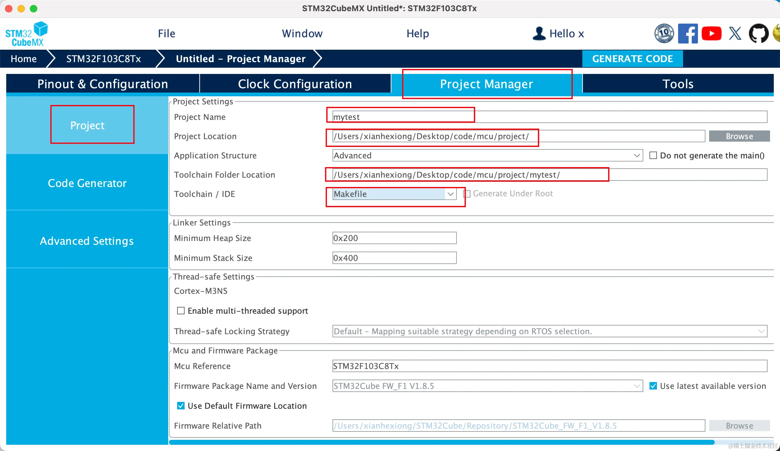The width and height of the screenshot is (780, 451).
Task: Click the user avatar icon beside Hello x
Action: 539,33
